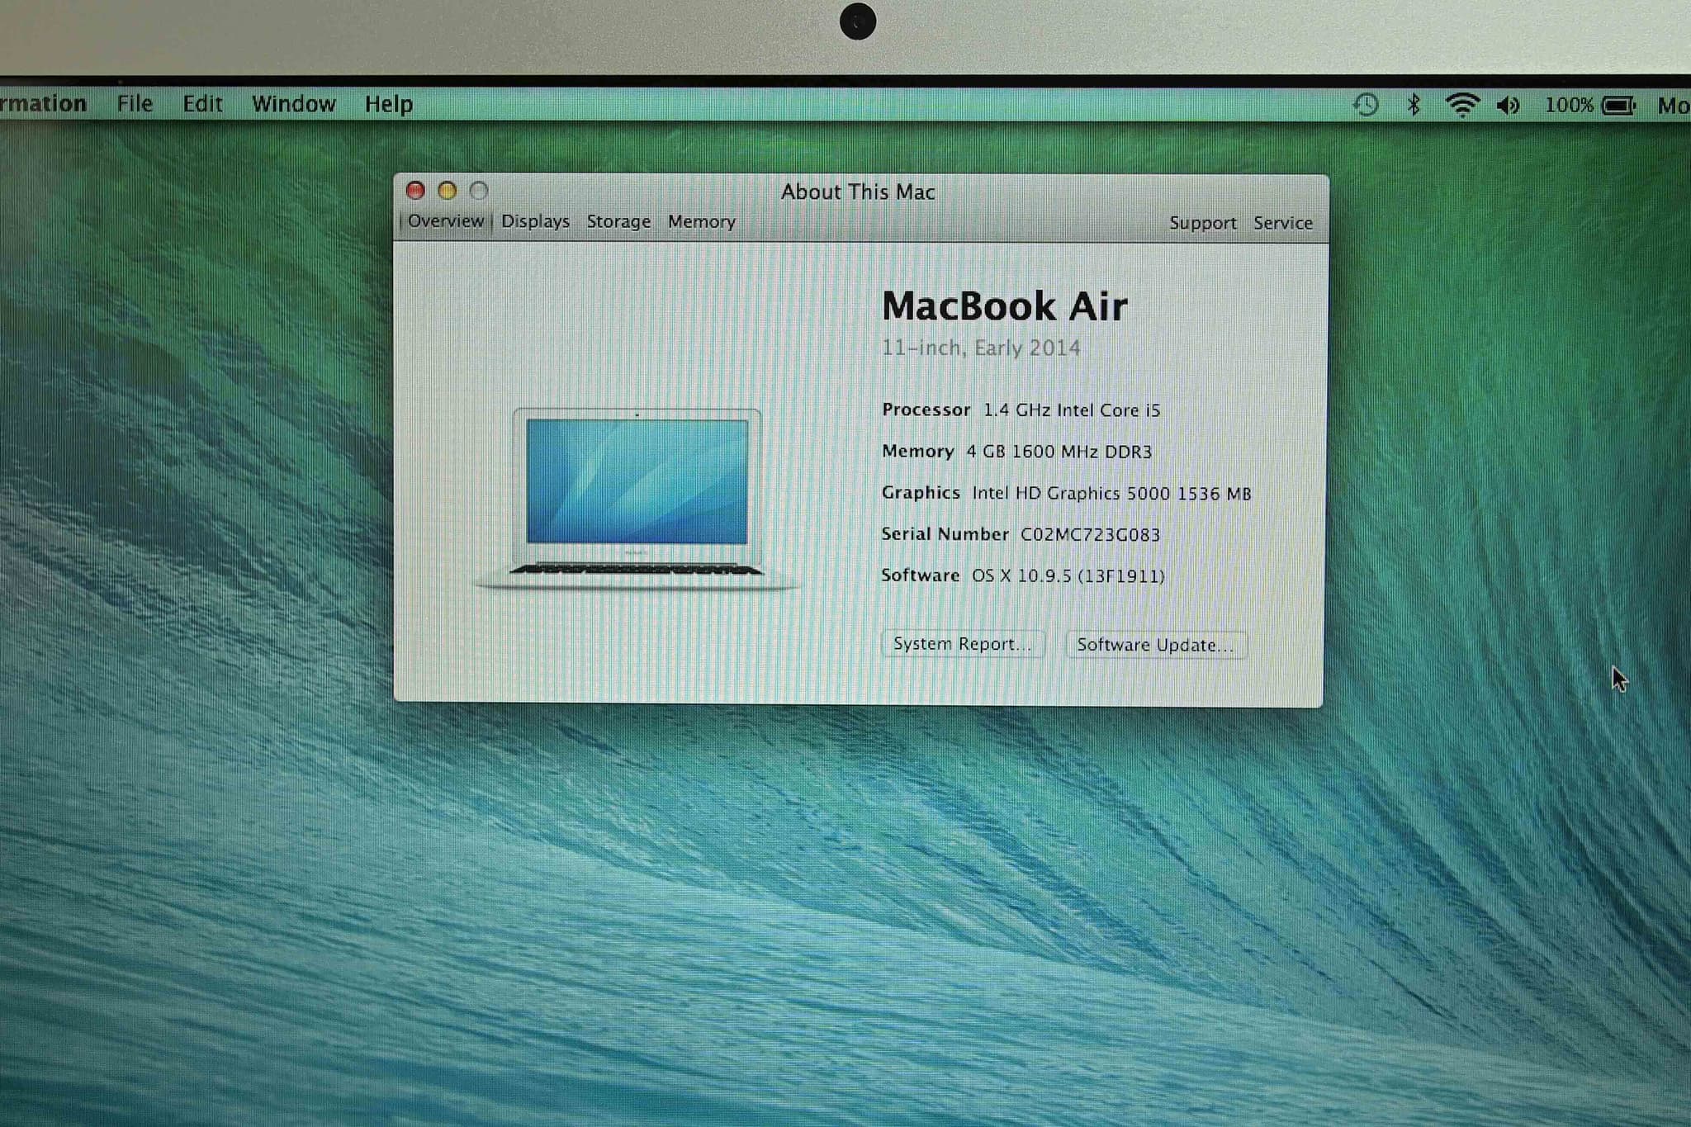Screen dimensions: 1691x1127
Task: Click the 'OS X 10.9.5 (13F1911)' software version
Action: pyautogui.click(x=1068, y=576)
